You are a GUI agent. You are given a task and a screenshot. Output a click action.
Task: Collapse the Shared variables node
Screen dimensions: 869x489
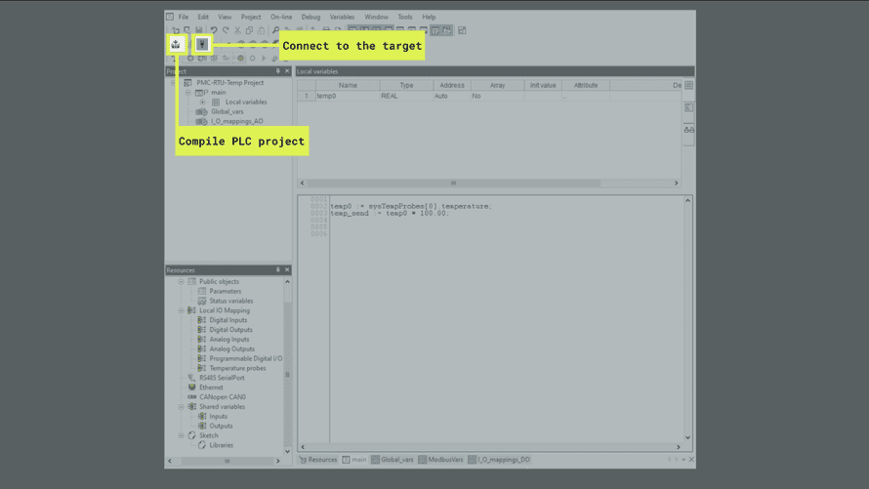tap(182, 407)
